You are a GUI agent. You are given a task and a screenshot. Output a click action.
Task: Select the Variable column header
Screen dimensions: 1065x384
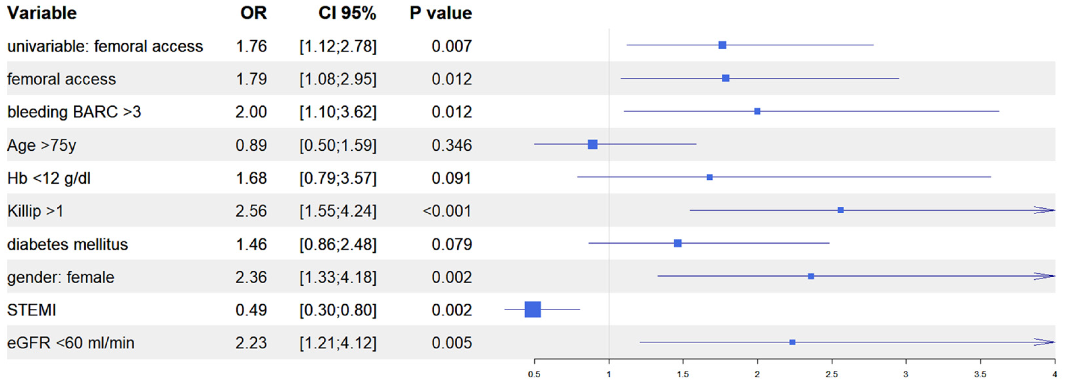42,13
